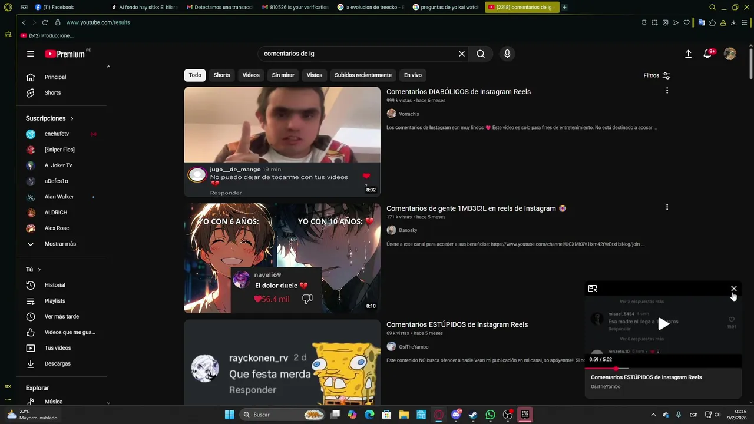The image size is (754, 424).
Task: Reload the page in the browser toolbar
Action: (x=45, y=22)
